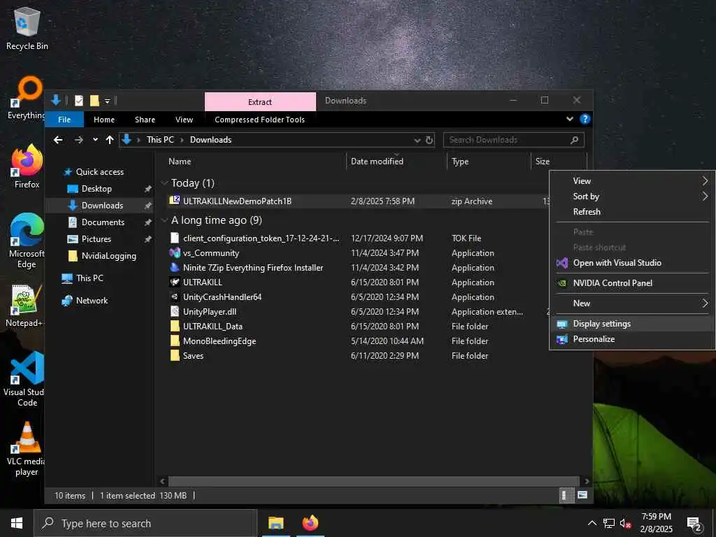Select the Ninite 7Zip Everything Firefox Installer
716x537 pixels.
tap(253, 268)
